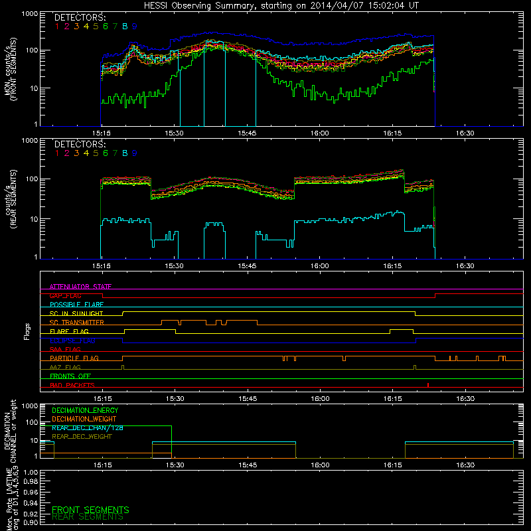Screen dimensions: 531x531
Task: Click the HESSI Observing Summary title text
Action: pos(281,6)
